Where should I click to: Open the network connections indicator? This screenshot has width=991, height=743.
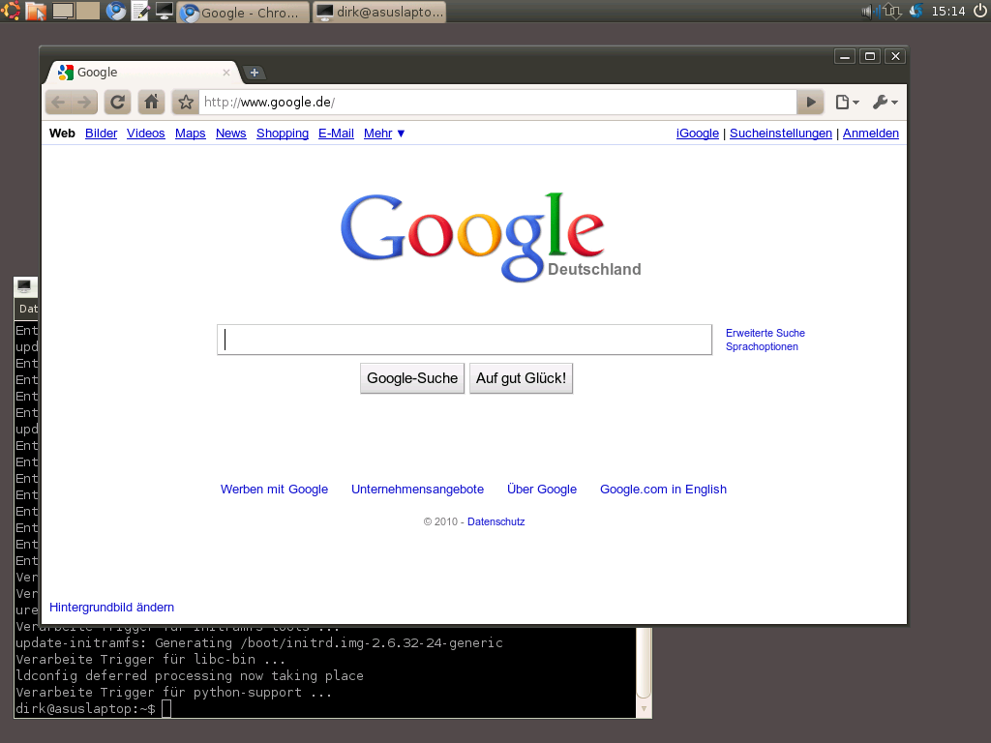click(x=891, y=11)
